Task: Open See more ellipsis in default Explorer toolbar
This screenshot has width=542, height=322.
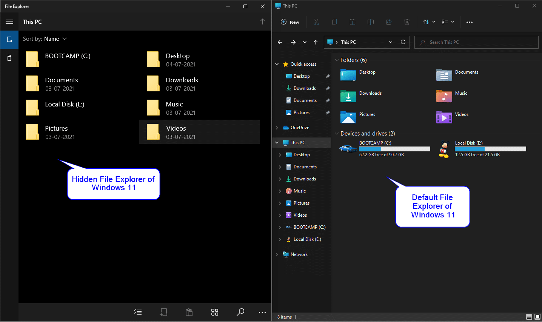Action: [470, 22]
